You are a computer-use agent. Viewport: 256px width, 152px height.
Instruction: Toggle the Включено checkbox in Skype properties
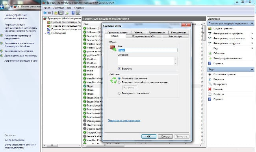(x=119, y=69)
